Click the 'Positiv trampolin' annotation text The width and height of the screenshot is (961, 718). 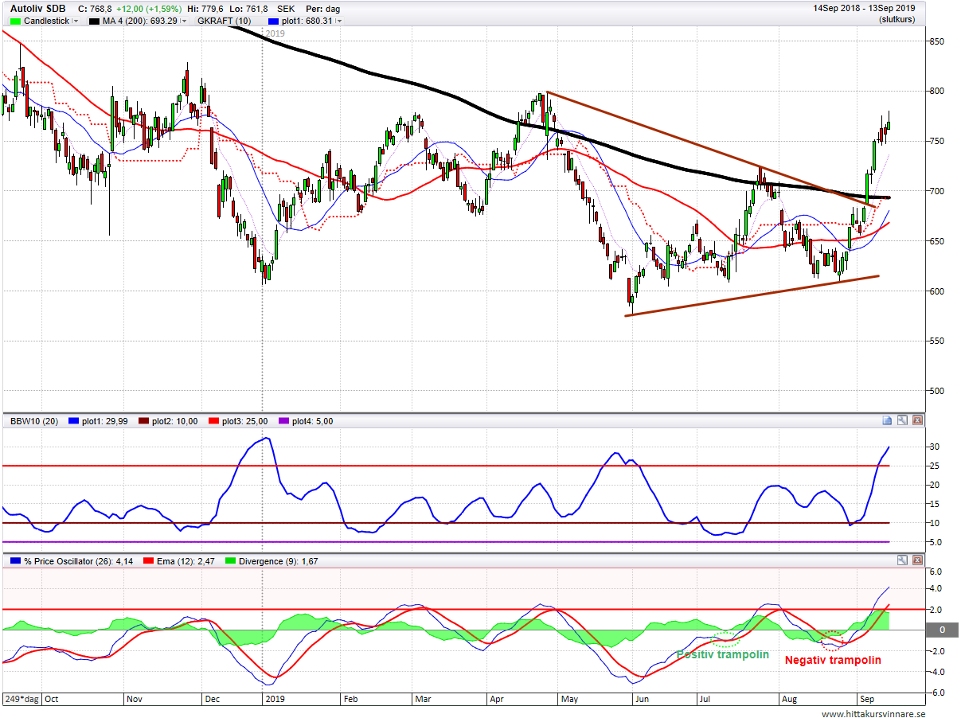click(723, 654)
